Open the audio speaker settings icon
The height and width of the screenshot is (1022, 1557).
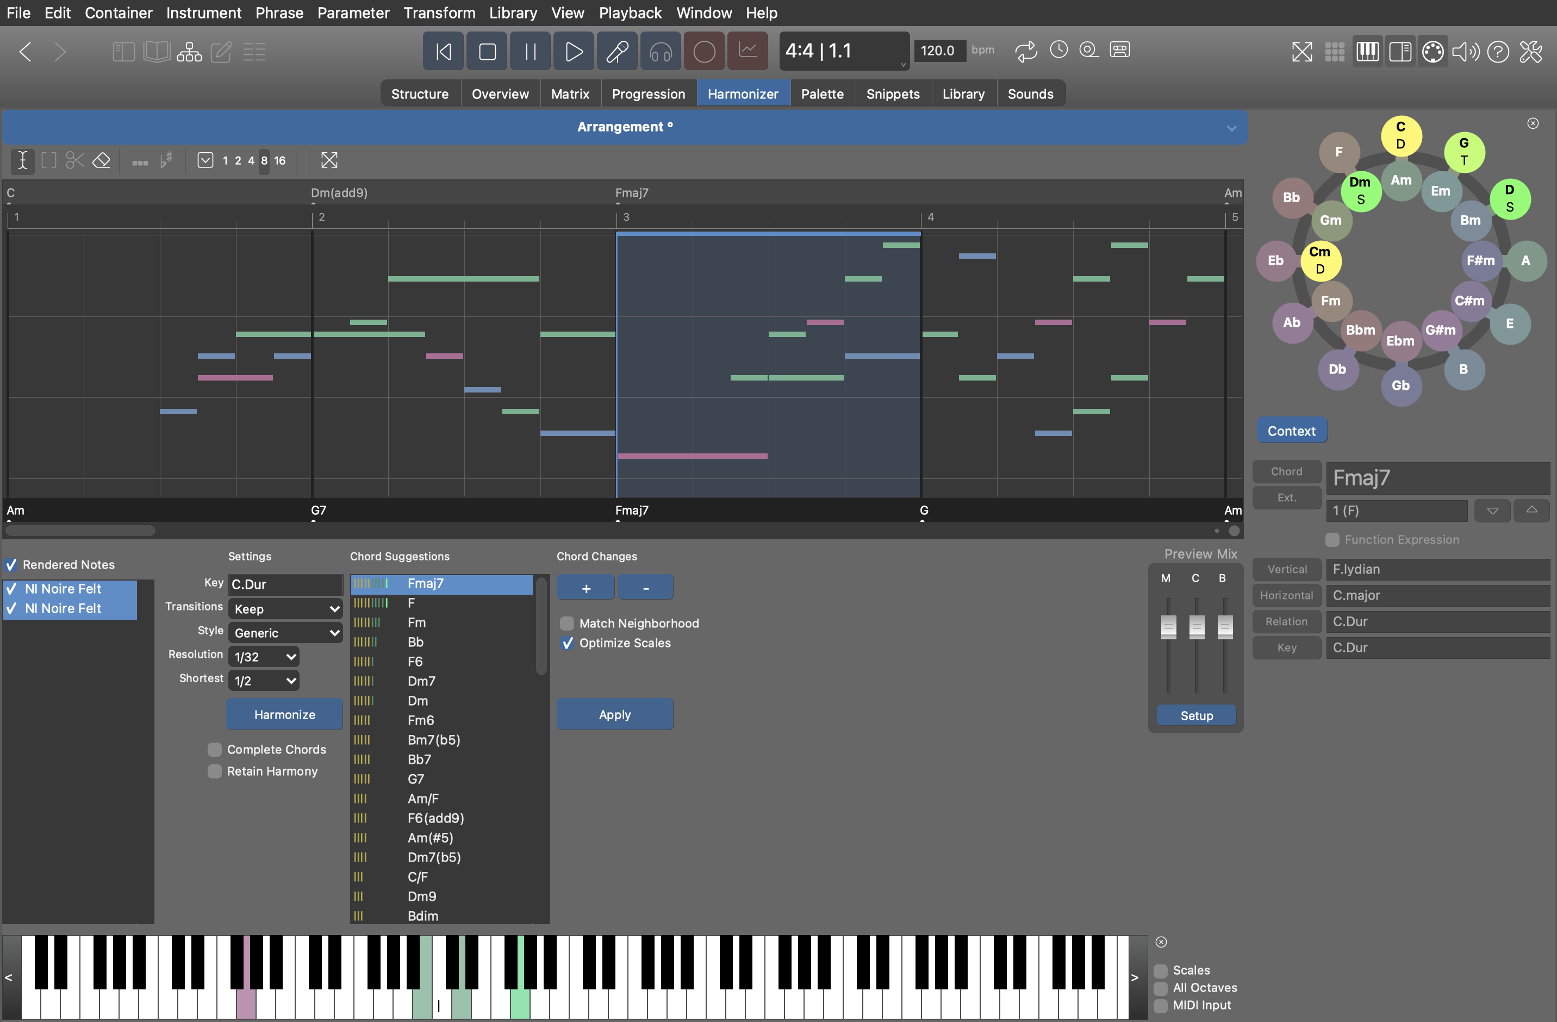pos(1466,51)
